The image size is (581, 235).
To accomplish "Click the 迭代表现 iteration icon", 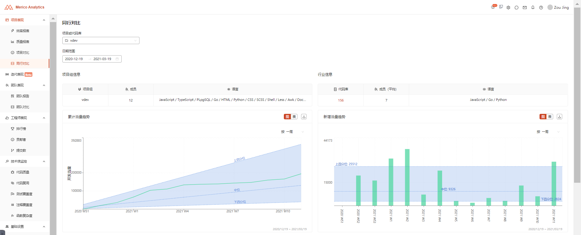I will pos(7,74).
